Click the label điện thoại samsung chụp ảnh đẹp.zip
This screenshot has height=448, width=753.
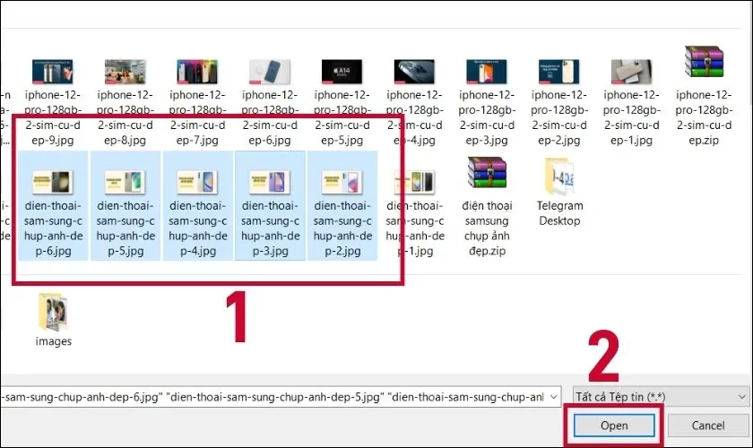click(x=487, y=228)
